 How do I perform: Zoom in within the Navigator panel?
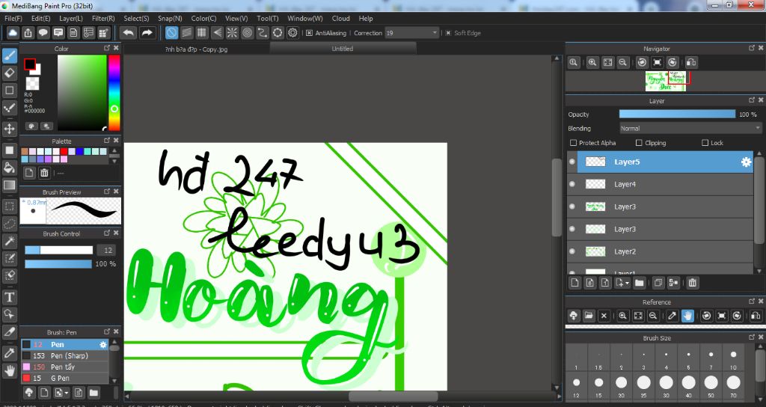(x=592, y=62)
